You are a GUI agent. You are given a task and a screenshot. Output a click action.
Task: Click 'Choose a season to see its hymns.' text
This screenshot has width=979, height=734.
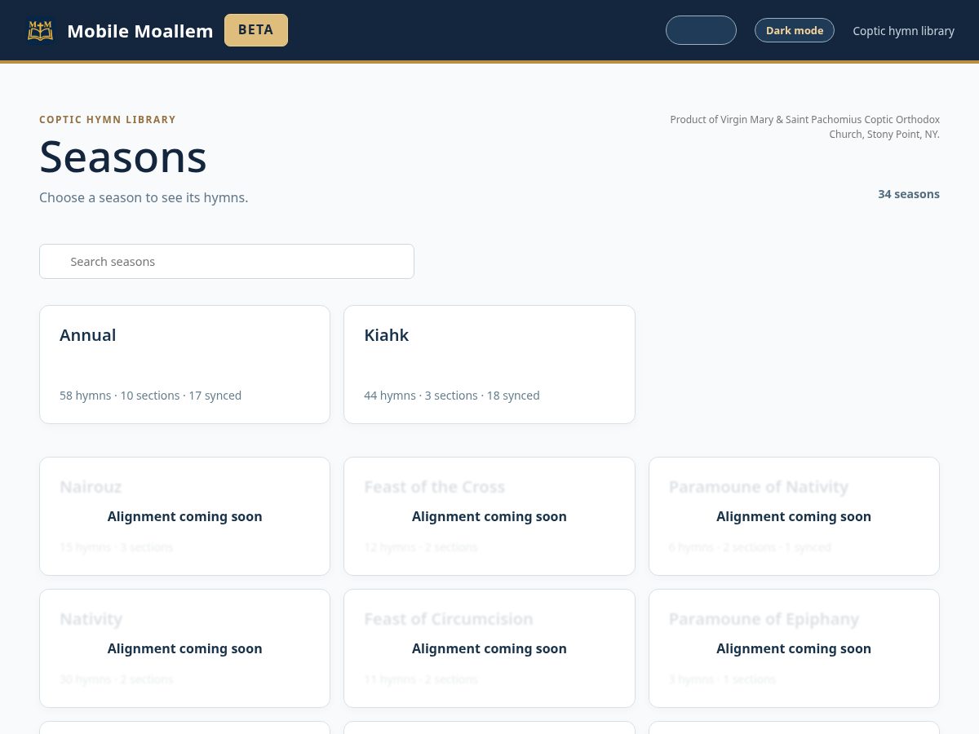click(x=144, y=197)
